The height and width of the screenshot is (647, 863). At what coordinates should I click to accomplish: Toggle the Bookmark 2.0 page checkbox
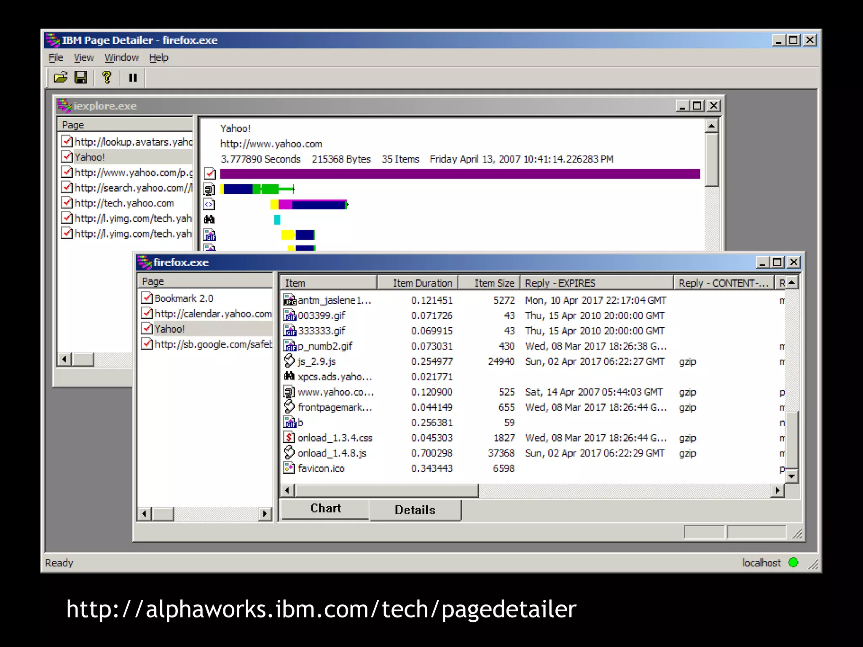(x=147, y=298)
